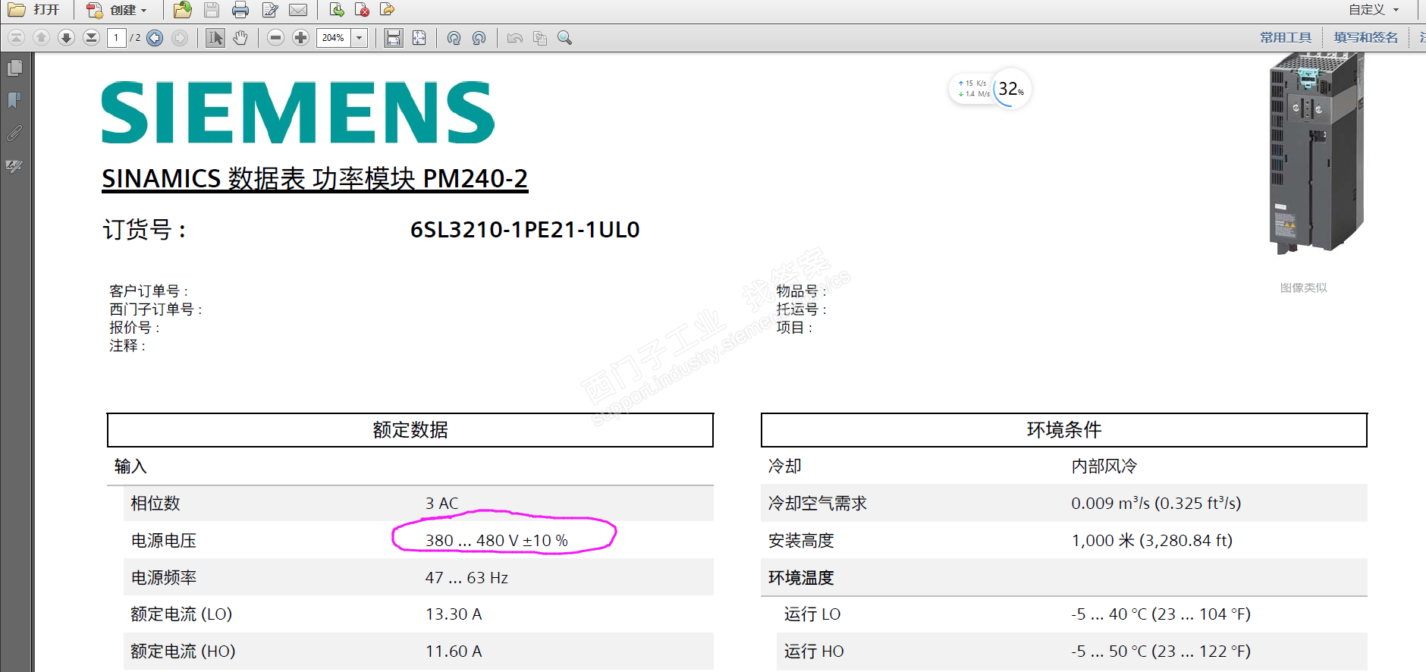Show the page thumbnails sidebar panel
Viewport: 1426px width, 672px height.
pyautogui.click(x=14, y=68)
